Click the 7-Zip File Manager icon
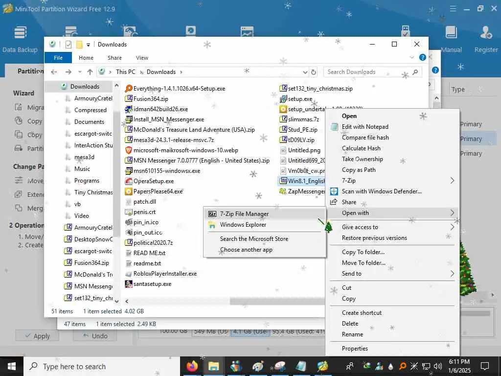This screenshot has width=501, height=376. click(x=212, y=214)
